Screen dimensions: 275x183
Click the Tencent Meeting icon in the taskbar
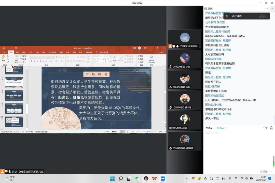pos(163,178)
